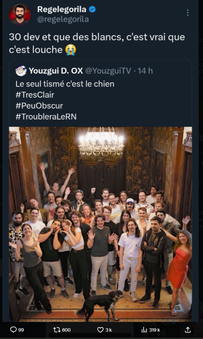Open Regelegorila's profile avatar

[x=20, y=15]
